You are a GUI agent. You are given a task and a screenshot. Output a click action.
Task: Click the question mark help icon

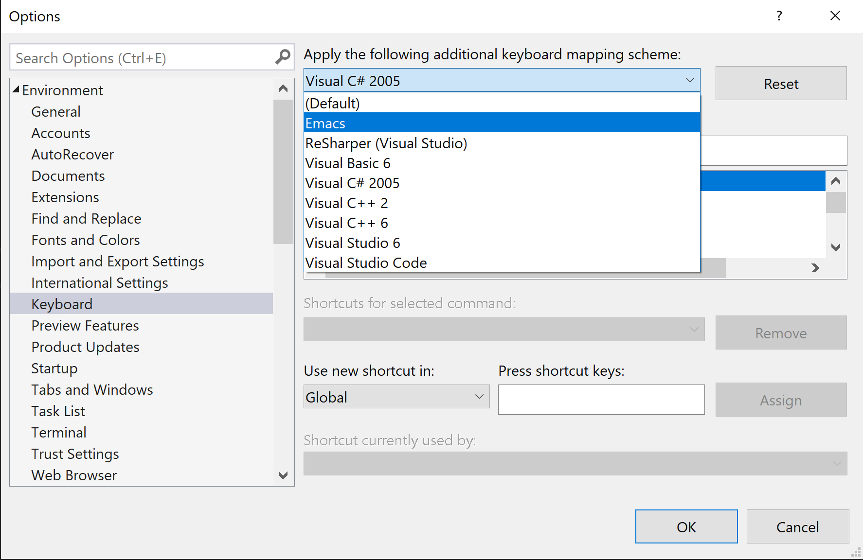click(x=779, y=16)
